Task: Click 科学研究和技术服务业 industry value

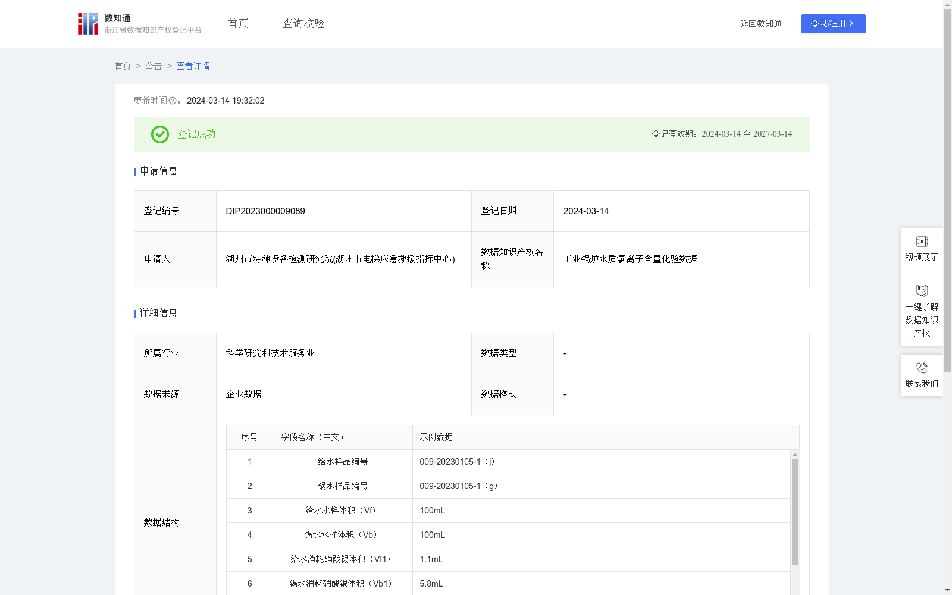Action: tap(270, 353)
